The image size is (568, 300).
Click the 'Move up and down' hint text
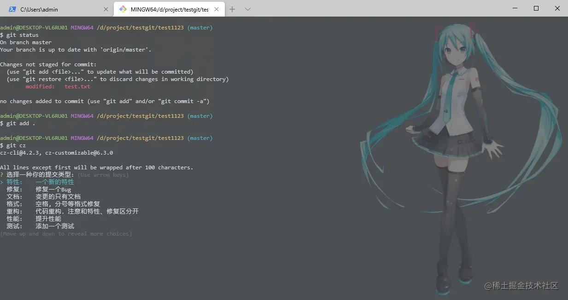[66, 234]
